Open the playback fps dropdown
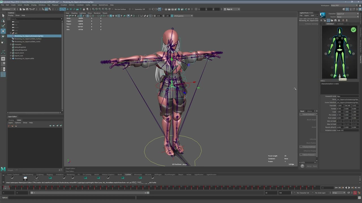The width and height of the screenshot is (362, 203). (x=339, y=193)
